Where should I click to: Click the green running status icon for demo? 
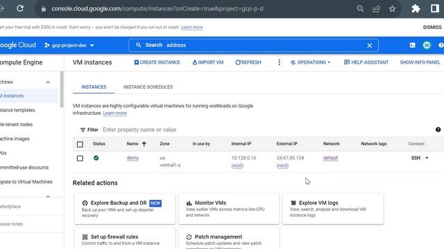click(96, 158)
